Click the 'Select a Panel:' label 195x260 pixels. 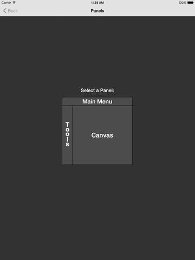click(x=97, y=90)
